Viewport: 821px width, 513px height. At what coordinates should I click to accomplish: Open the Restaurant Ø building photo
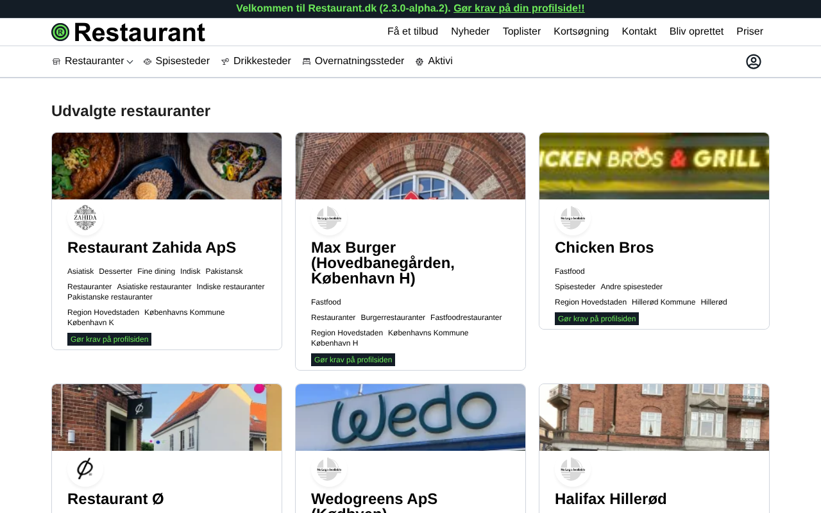pos(167,417)
